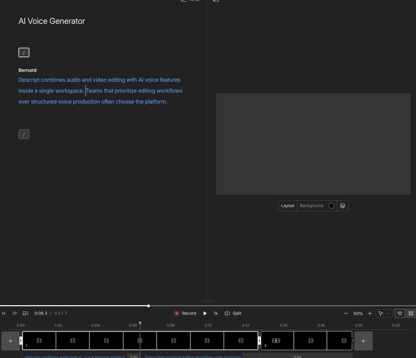Image resolution: width=416 pixels, height=358 pixels.
Task: Pick the black background color swatch
Action: (x=331, y=206)
